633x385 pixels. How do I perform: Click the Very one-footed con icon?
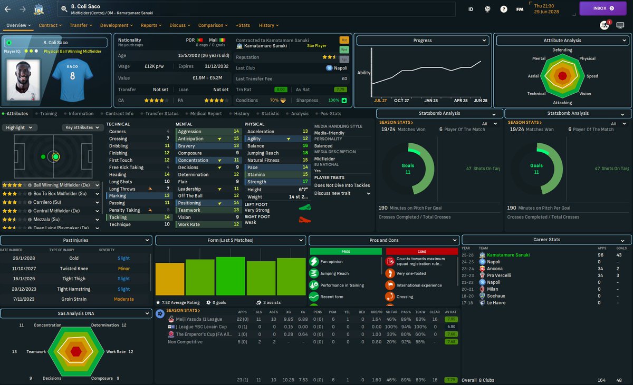tap(390, 273)
